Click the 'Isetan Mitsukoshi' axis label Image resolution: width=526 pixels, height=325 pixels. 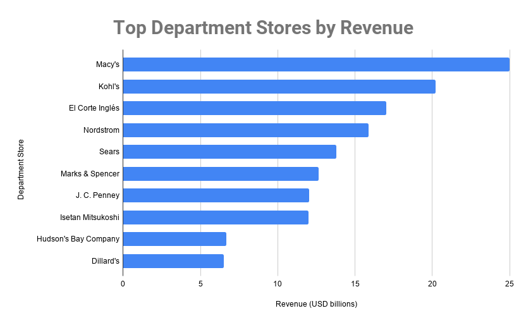[90, 218]
